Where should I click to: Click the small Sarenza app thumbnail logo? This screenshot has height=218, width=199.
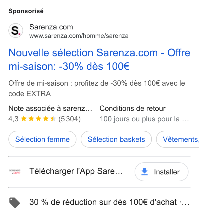[x=15, y=172]
